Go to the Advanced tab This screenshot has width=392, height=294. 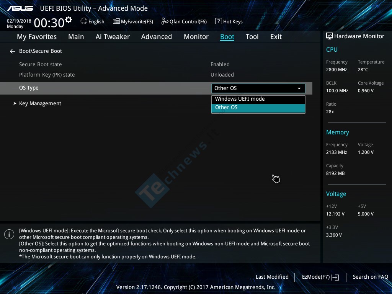pos(157,37)
